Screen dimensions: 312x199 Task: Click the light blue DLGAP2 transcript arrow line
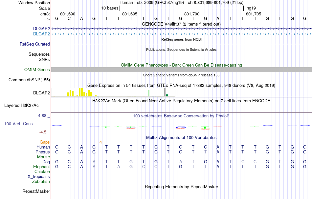[x=181, y=34]
